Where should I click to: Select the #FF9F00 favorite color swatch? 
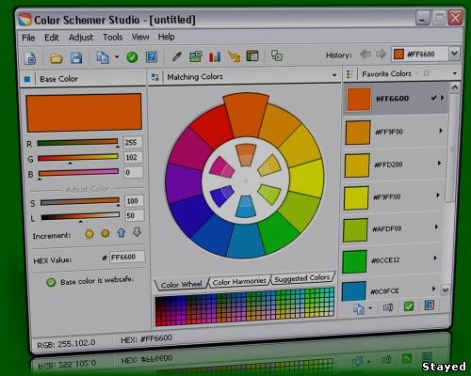pos(358,133)
